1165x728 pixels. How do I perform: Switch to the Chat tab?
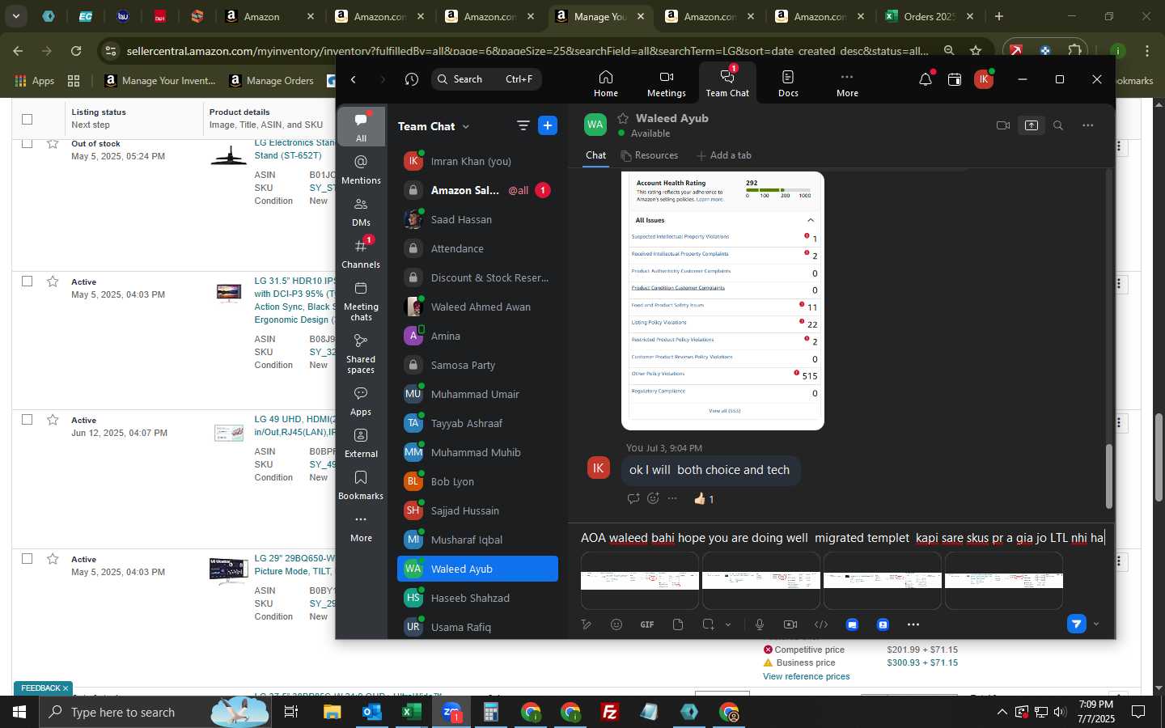(x=595, y=155)
